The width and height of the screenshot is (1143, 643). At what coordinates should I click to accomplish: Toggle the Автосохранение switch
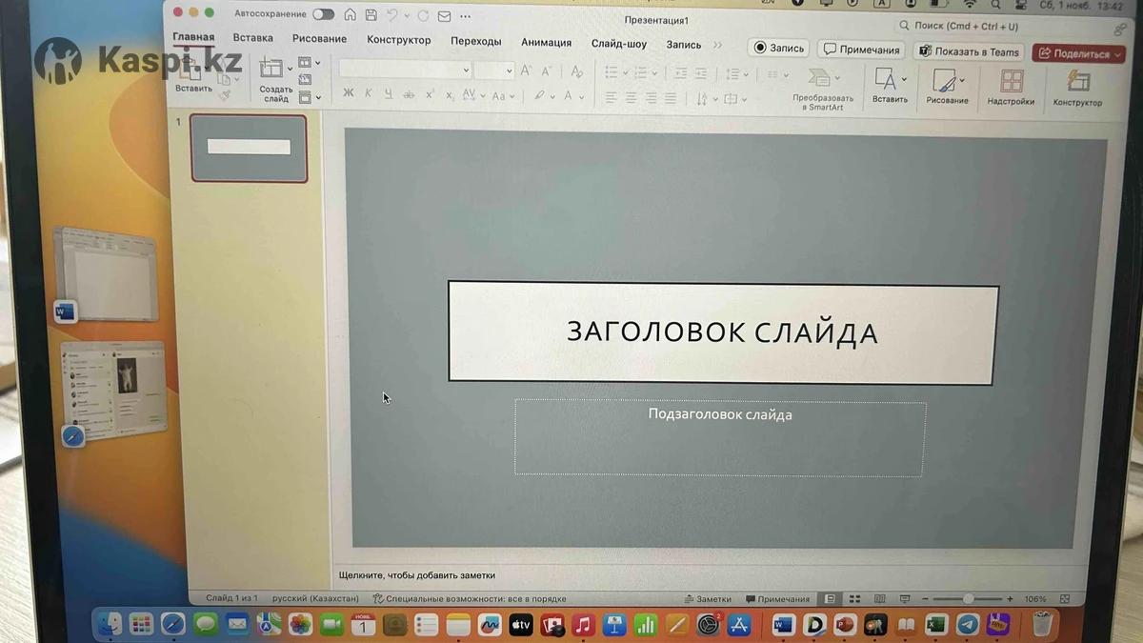(324, 14)
